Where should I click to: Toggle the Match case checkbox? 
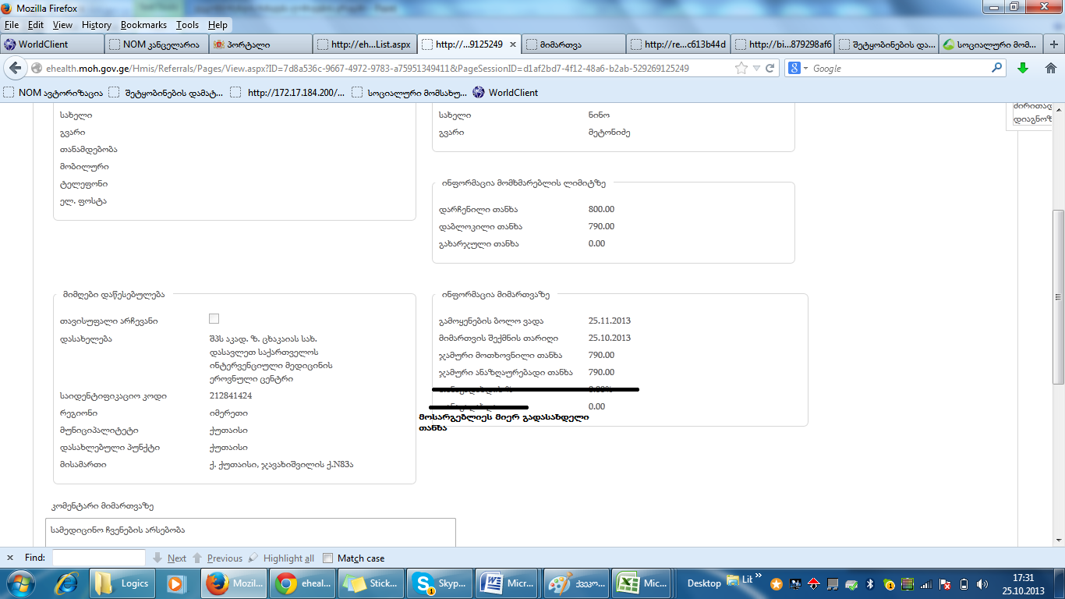(x=328, y=558)
